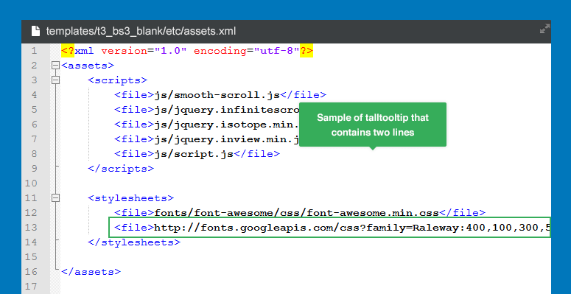The width and height of the screenshot is (571, 294).
Task: Click the opening <assets> tag
Action: pos(88,66)
